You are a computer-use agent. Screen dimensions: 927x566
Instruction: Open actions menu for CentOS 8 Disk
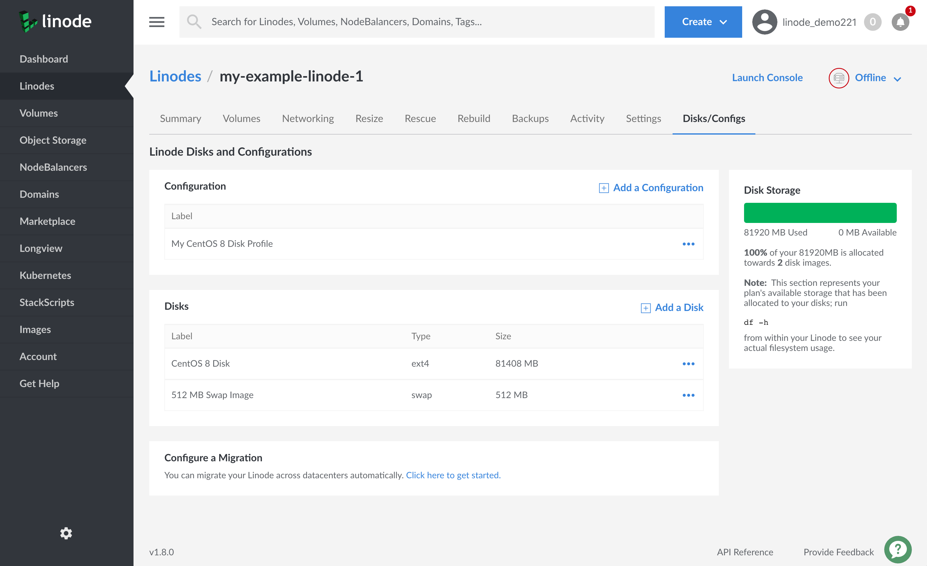(x=688, y=363)
